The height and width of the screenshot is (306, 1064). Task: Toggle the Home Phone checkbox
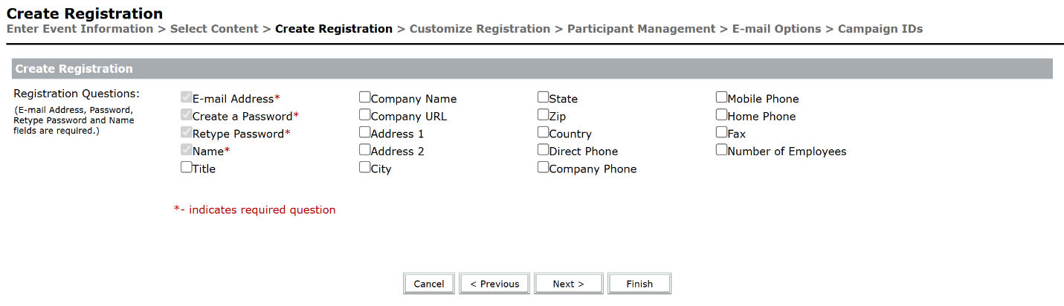pos(722,115)
